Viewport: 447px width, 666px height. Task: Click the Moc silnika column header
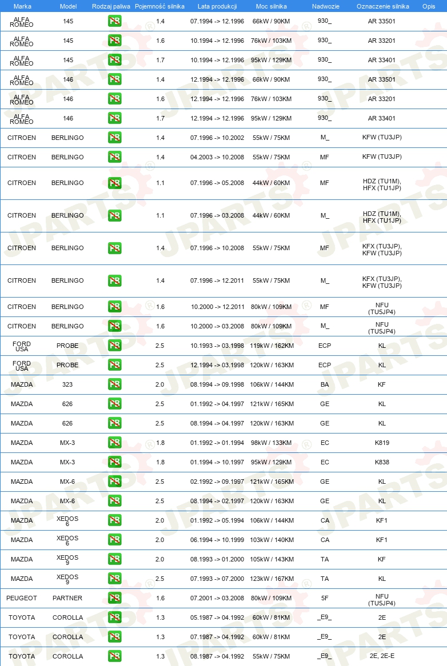click(271, 6)
